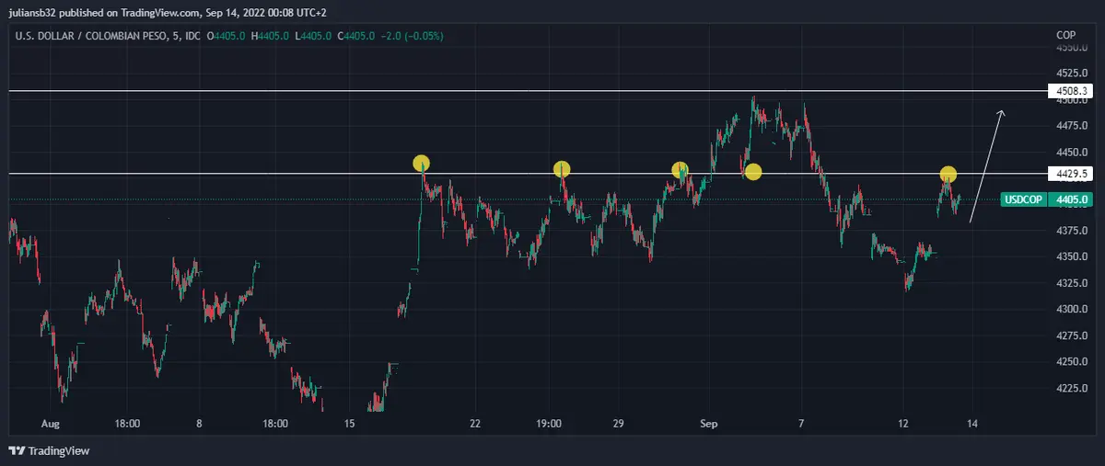Image resolution: width=1105 pixels, height=466 pixels.
Task: Click the close value C4405.0 in the header
Action: coord(358,36)
